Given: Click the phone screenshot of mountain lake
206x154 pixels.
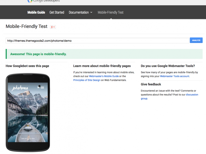Looking at the screenshot, I should pyautogui.click(x=28, y=112).
